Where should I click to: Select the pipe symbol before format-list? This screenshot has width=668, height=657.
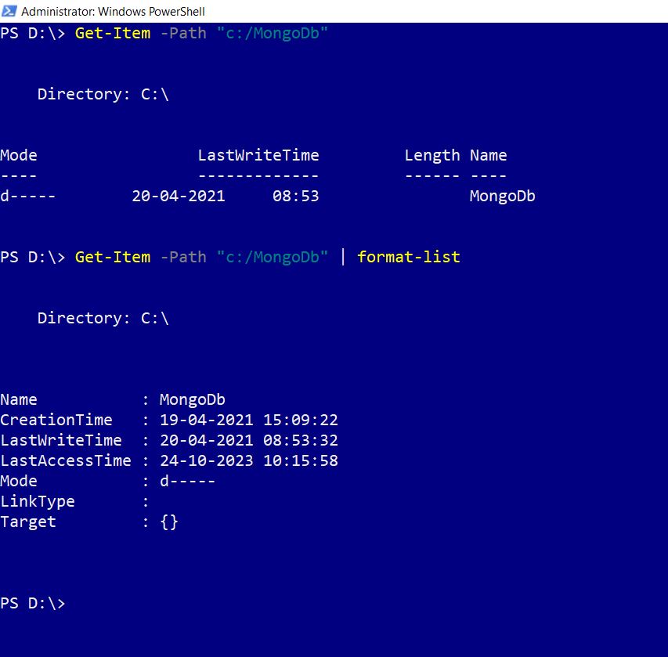(x=342, y=257)
